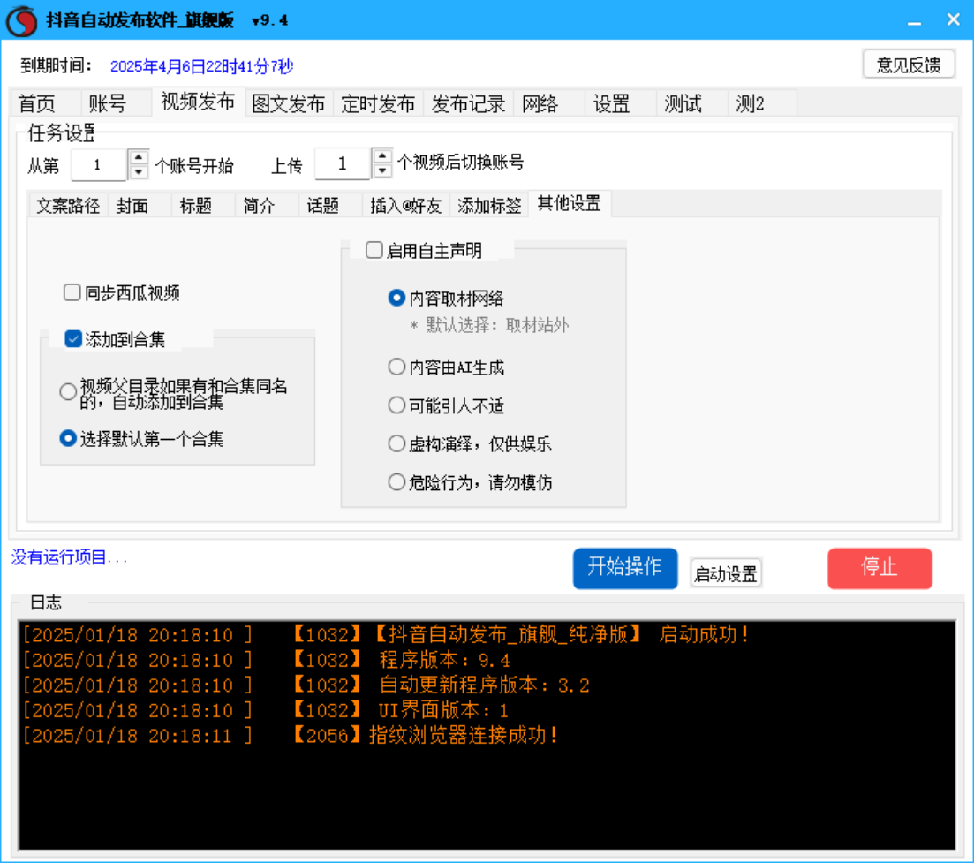Click the log line UI界面版本：1

pos(266,710)
